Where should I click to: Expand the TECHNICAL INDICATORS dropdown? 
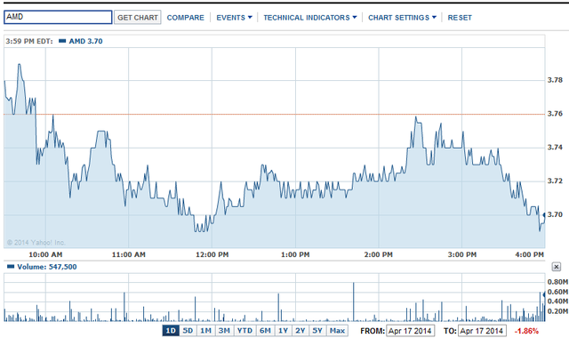[x=310, y=18]
